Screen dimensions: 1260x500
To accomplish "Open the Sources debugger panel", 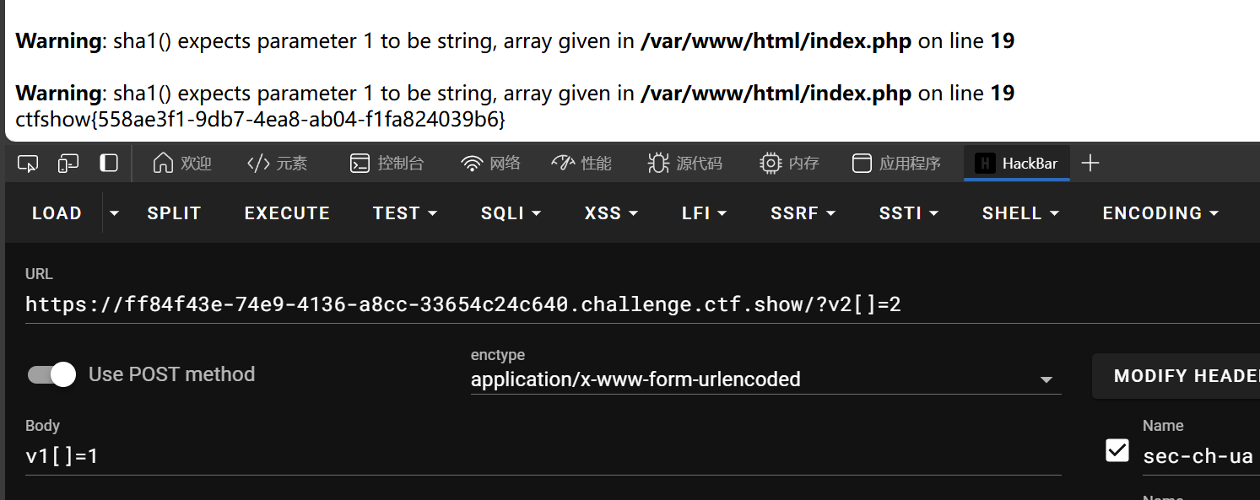I will click(x=684, y=164).
